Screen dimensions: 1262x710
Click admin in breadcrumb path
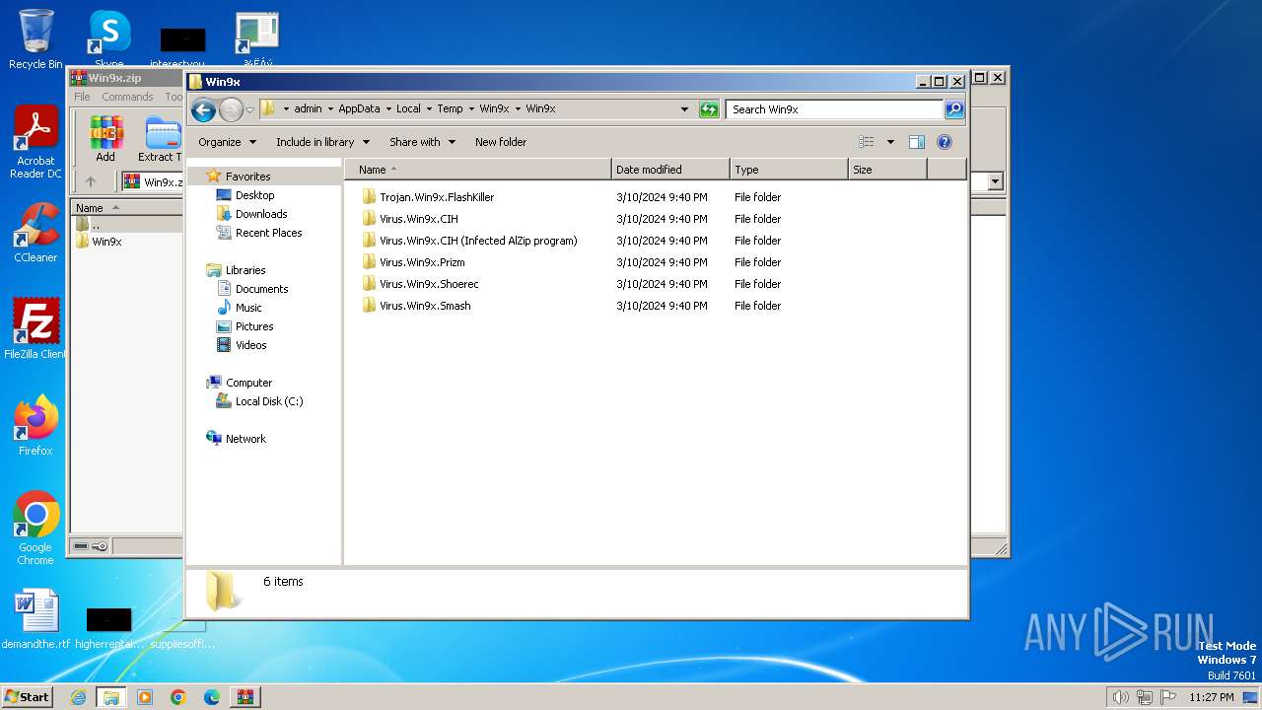tap(308, 109)
